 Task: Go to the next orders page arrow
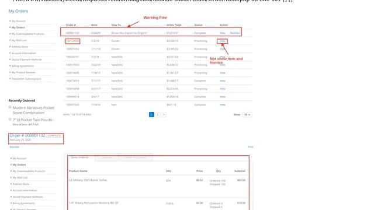coord(164,114)
